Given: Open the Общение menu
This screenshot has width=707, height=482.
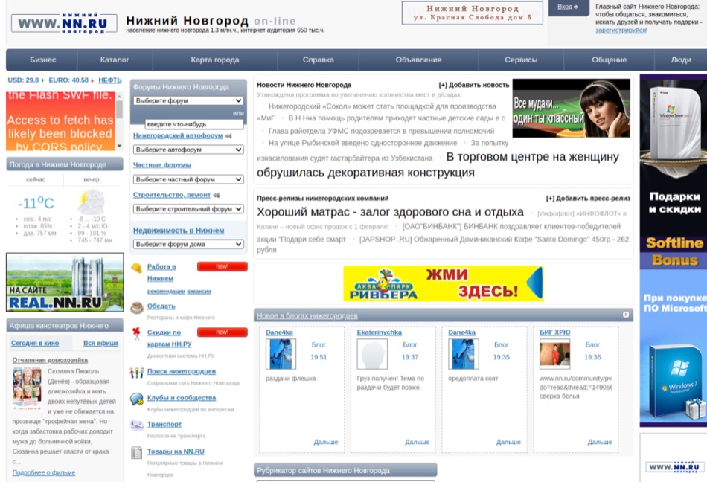Looking at the screenshot, I should pos(610,60).
